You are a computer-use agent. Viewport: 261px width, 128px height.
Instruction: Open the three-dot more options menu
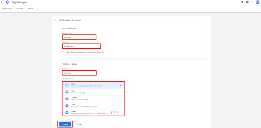click(252, 2)
